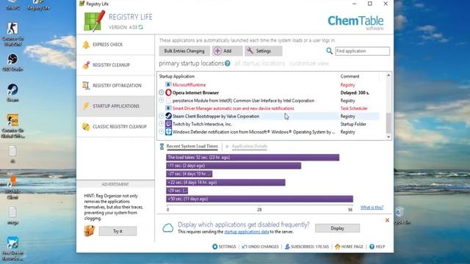Viewport: 470px width, 264px height.
Task: Click the Registry Cleanup broom icon
Action: (86, 65)
